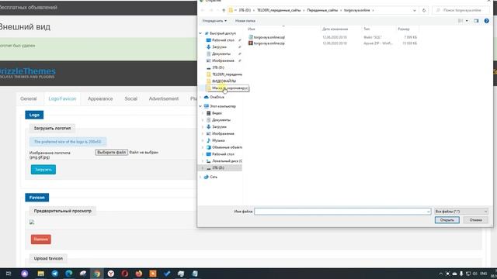497x279 pixels.
Task: Open Загрузки under Быстрый доступ
Action: pyautogui.click(x=219, y=46)
